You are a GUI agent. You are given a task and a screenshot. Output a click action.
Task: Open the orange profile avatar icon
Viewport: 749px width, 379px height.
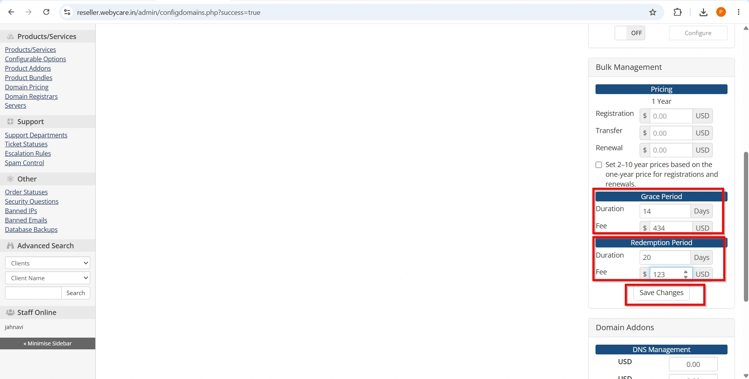click(721, 12)
